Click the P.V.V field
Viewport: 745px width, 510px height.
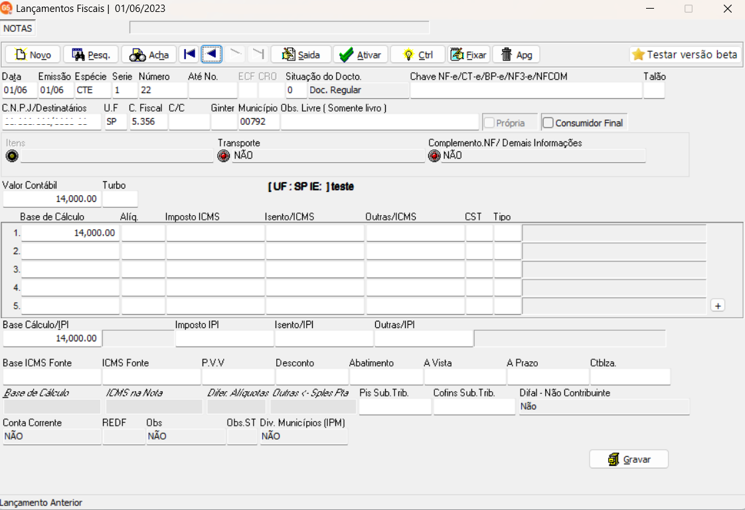pos(238,377)
